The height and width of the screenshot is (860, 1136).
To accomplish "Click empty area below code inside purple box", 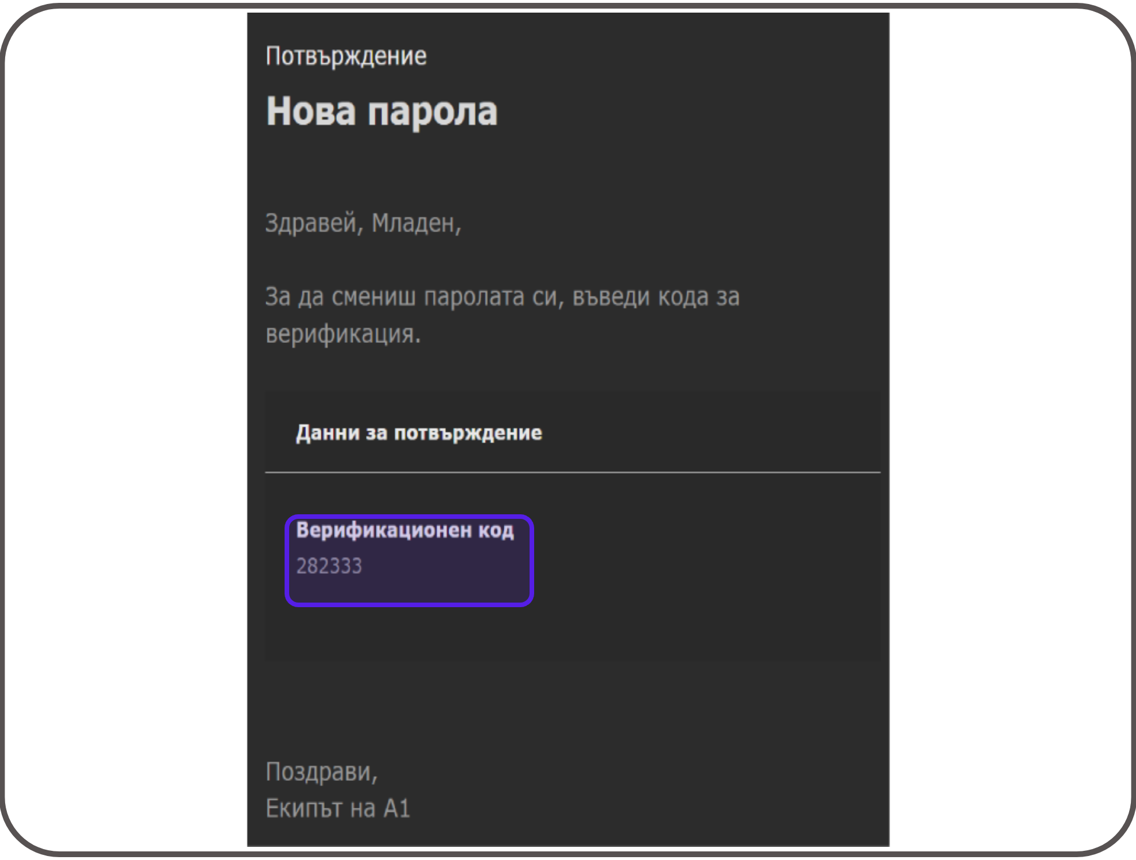I will point(409,589).
